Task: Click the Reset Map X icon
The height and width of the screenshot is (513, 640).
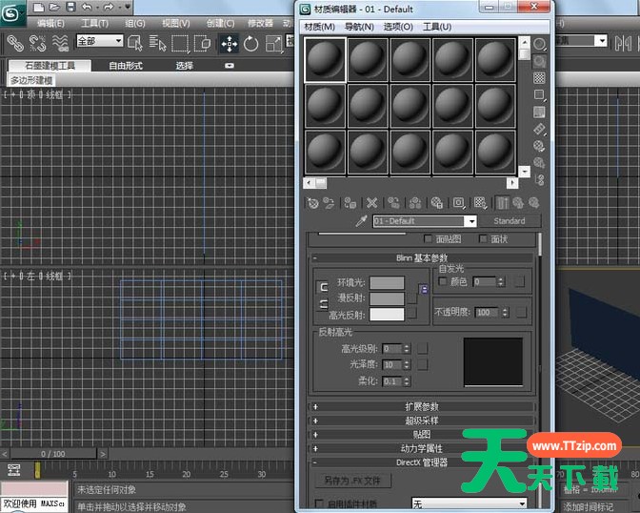Action: [x=371, y=203]
